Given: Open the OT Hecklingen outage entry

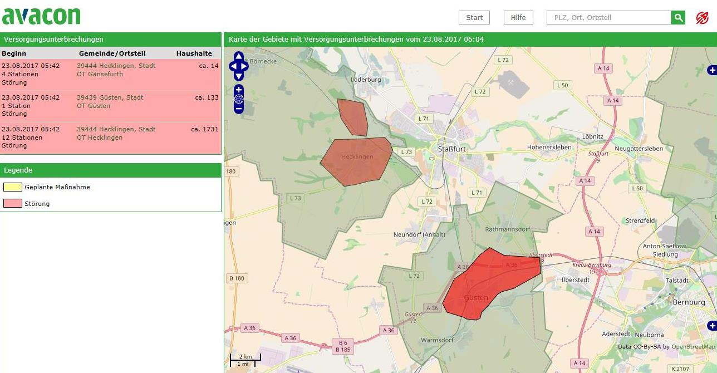Looking at the screenshot, I should [x=100, y=138].
